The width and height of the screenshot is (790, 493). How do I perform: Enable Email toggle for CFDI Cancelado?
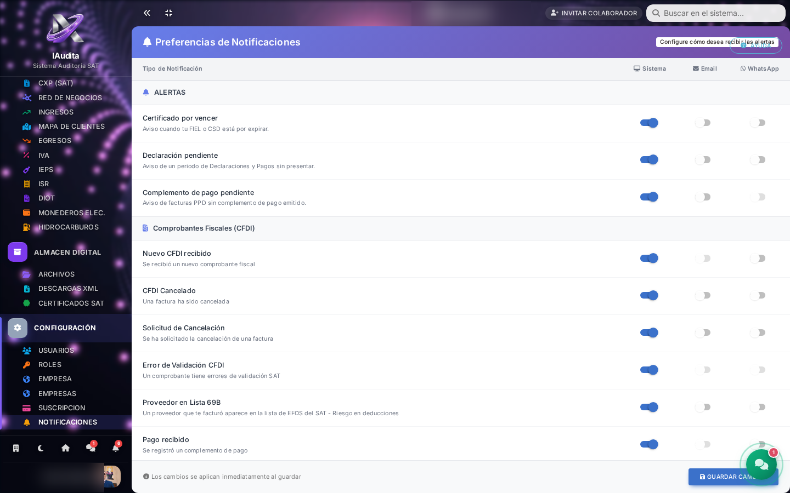tap(703, 295)
